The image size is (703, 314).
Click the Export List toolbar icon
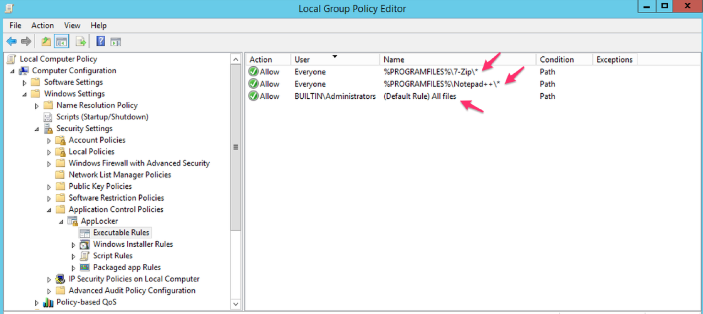tap(81, 41)
